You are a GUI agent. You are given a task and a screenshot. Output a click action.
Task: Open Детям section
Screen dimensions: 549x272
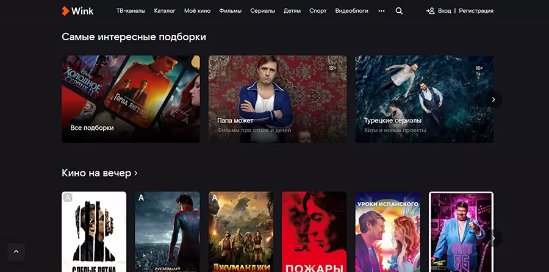pyautogui.click(x=292, y=11)
